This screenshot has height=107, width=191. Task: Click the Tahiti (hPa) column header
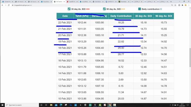pos(82,16)
